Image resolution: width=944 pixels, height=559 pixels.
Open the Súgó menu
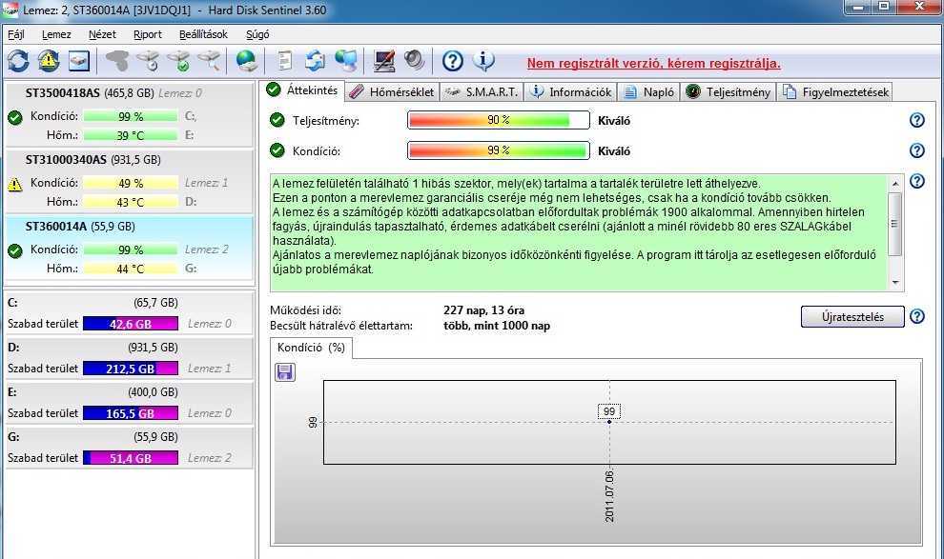click(x=257, y=34)
